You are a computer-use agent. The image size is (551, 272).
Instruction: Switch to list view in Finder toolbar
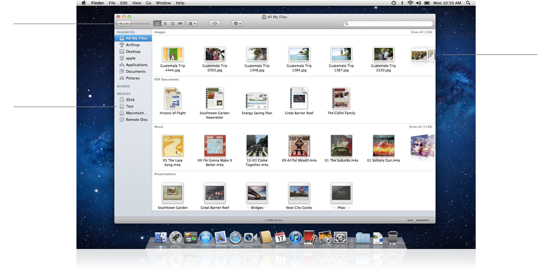coord(165,24)
